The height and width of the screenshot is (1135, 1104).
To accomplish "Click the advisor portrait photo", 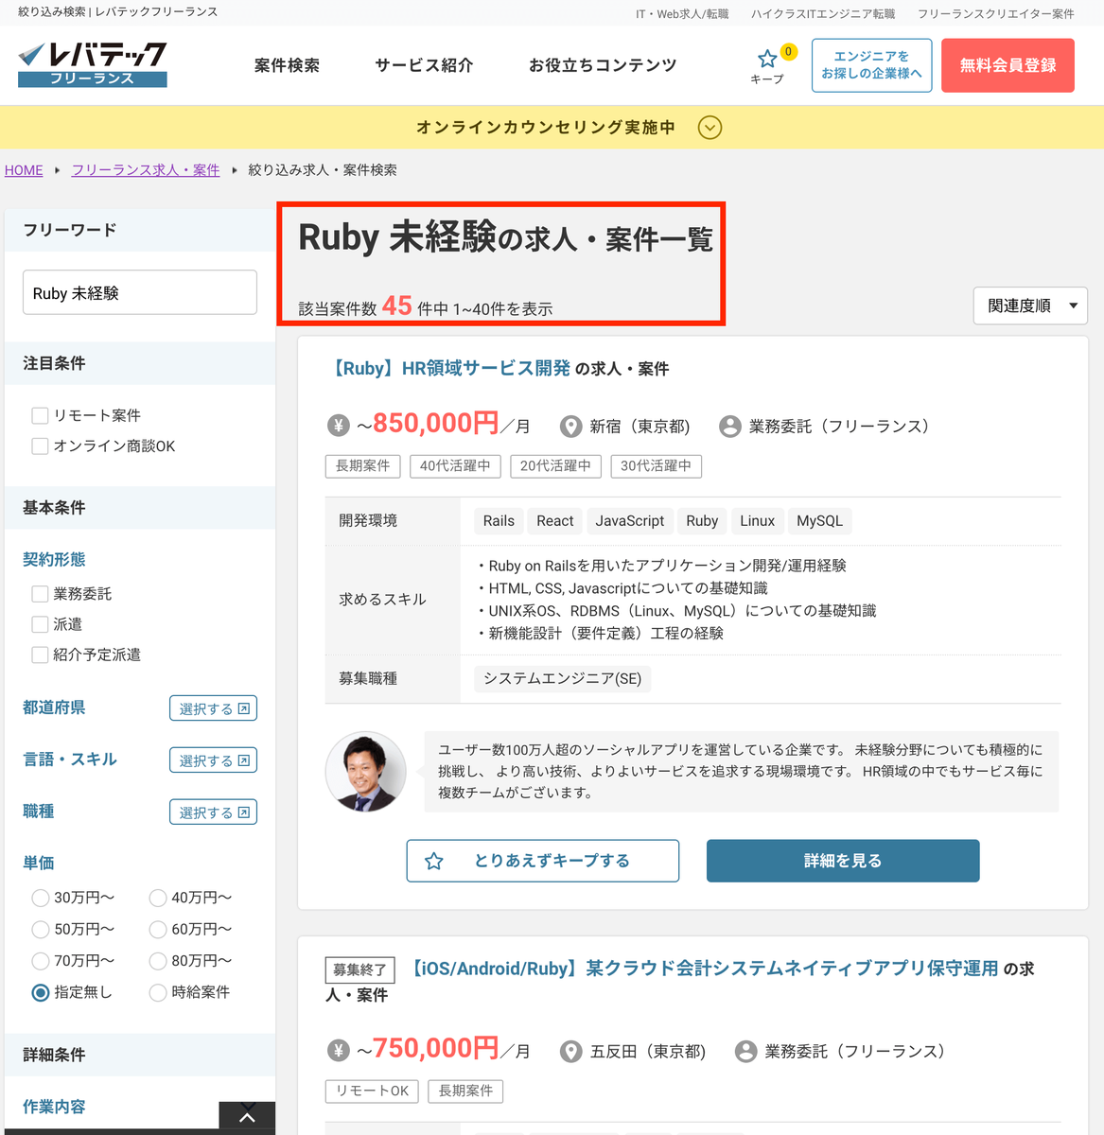I will click(366, 772).
